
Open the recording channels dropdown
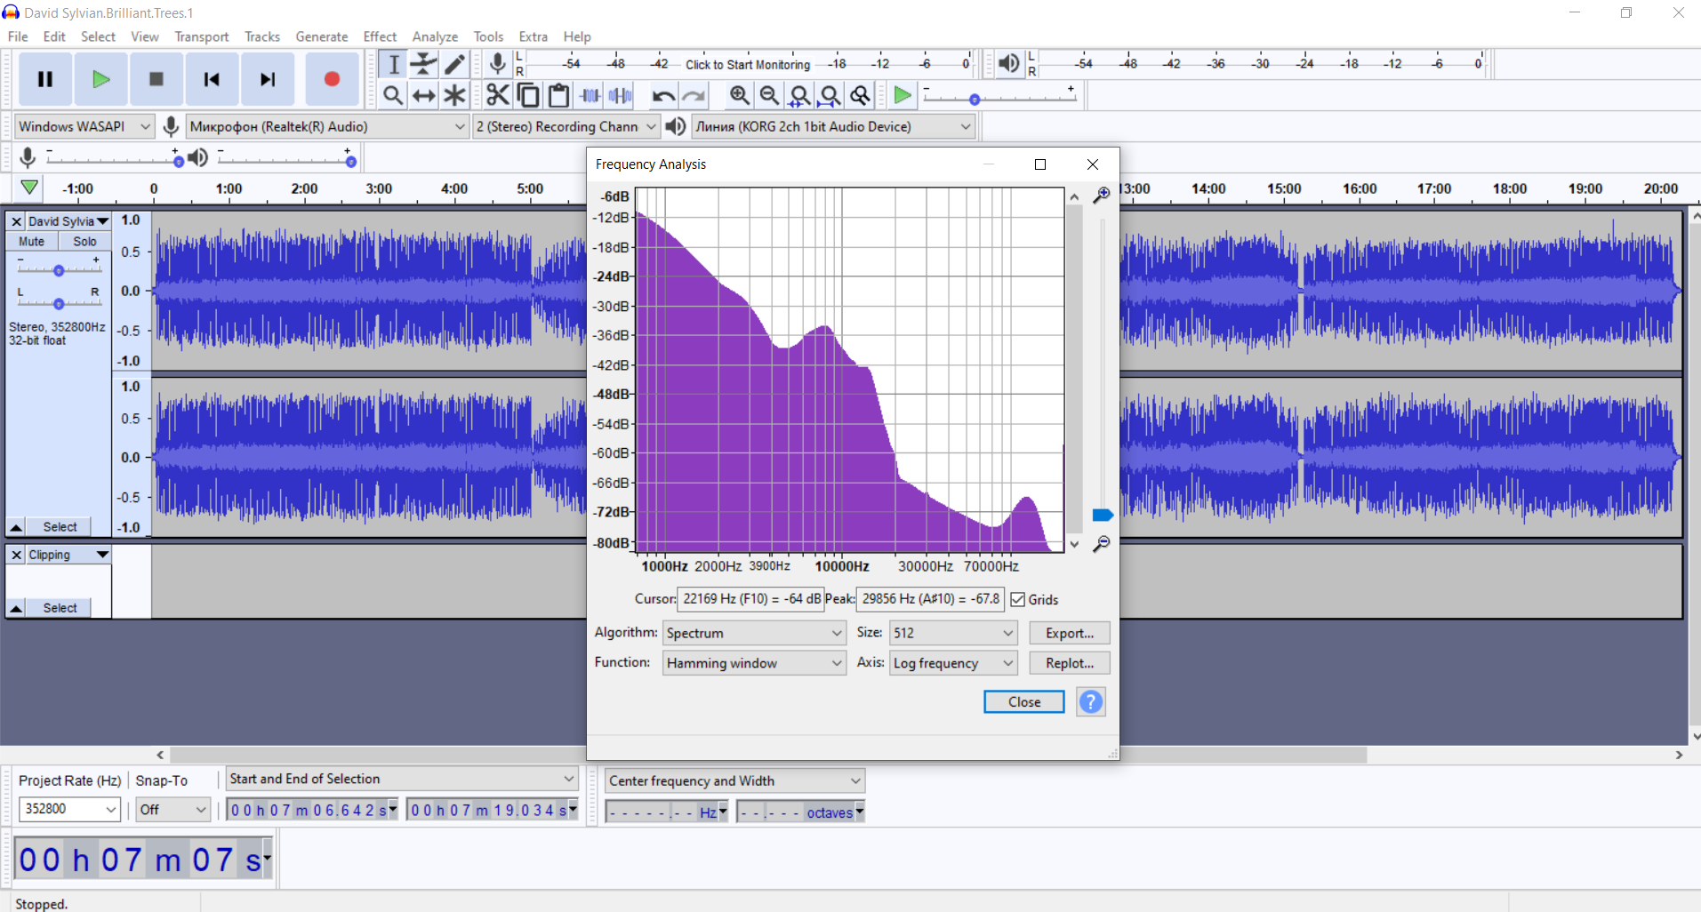[x=566, y=126]
